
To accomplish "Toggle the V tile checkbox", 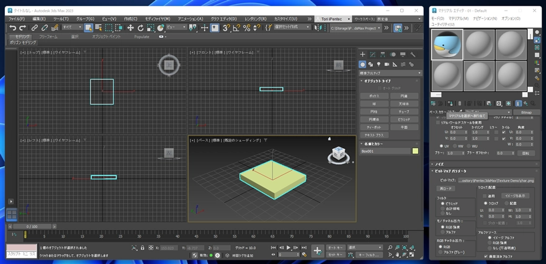I will [x=504, y=138].
